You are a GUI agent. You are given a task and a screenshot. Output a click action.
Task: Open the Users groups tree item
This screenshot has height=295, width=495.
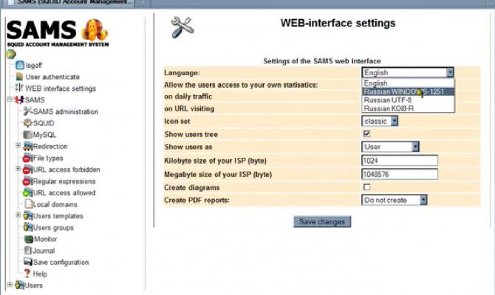tap(53, 228)
